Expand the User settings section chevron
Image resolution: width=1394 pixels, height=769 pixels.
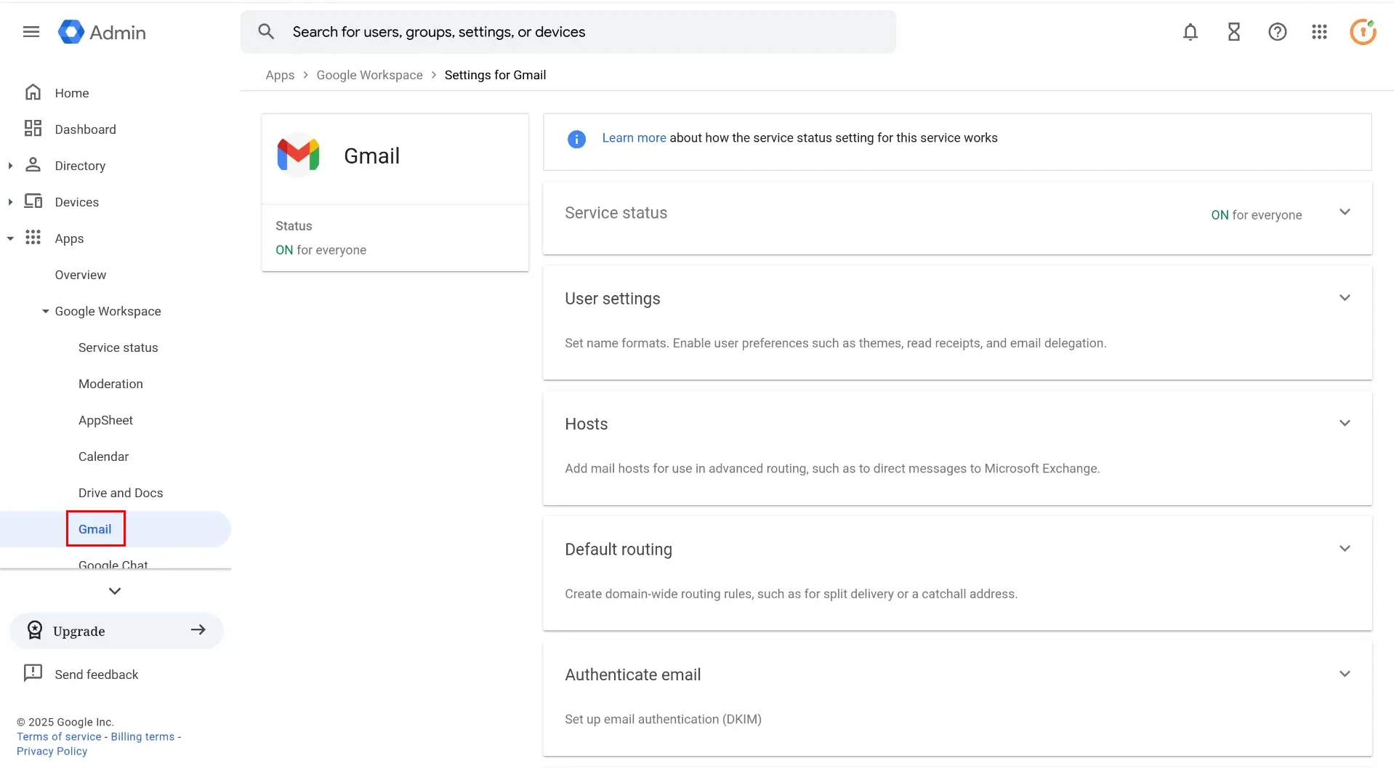(1345, 298)
